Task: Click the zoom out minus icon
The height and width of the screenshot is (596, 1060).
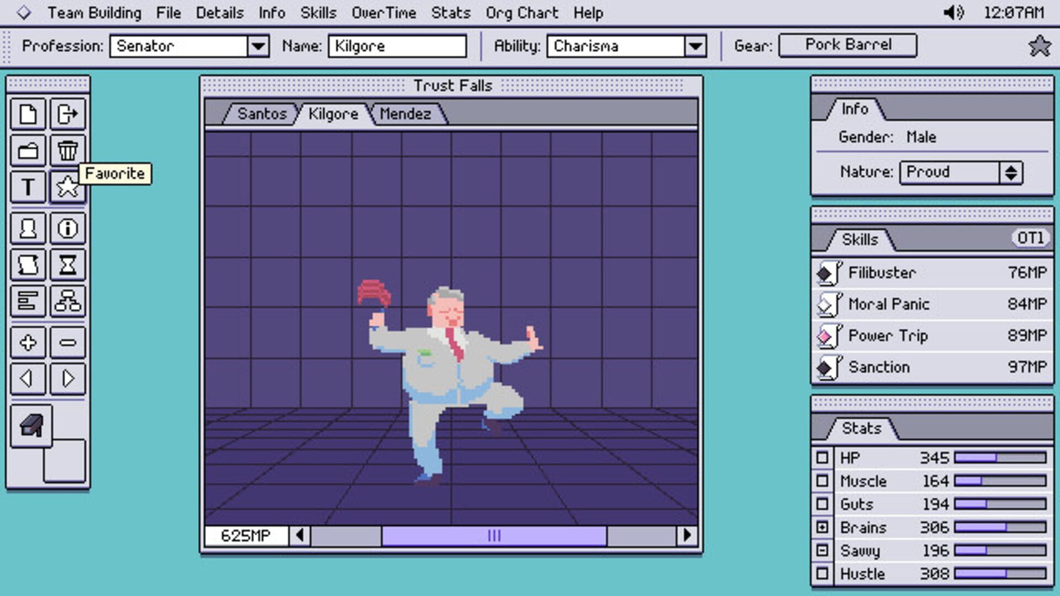Action: pyautogui.click(x=67, y=343)
